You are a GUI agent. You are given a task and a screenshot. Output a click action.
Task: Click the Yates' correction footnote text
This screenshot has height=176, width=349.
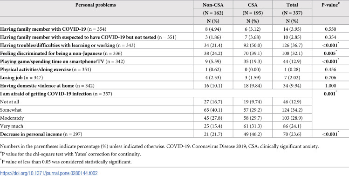[x=70, y=154]
